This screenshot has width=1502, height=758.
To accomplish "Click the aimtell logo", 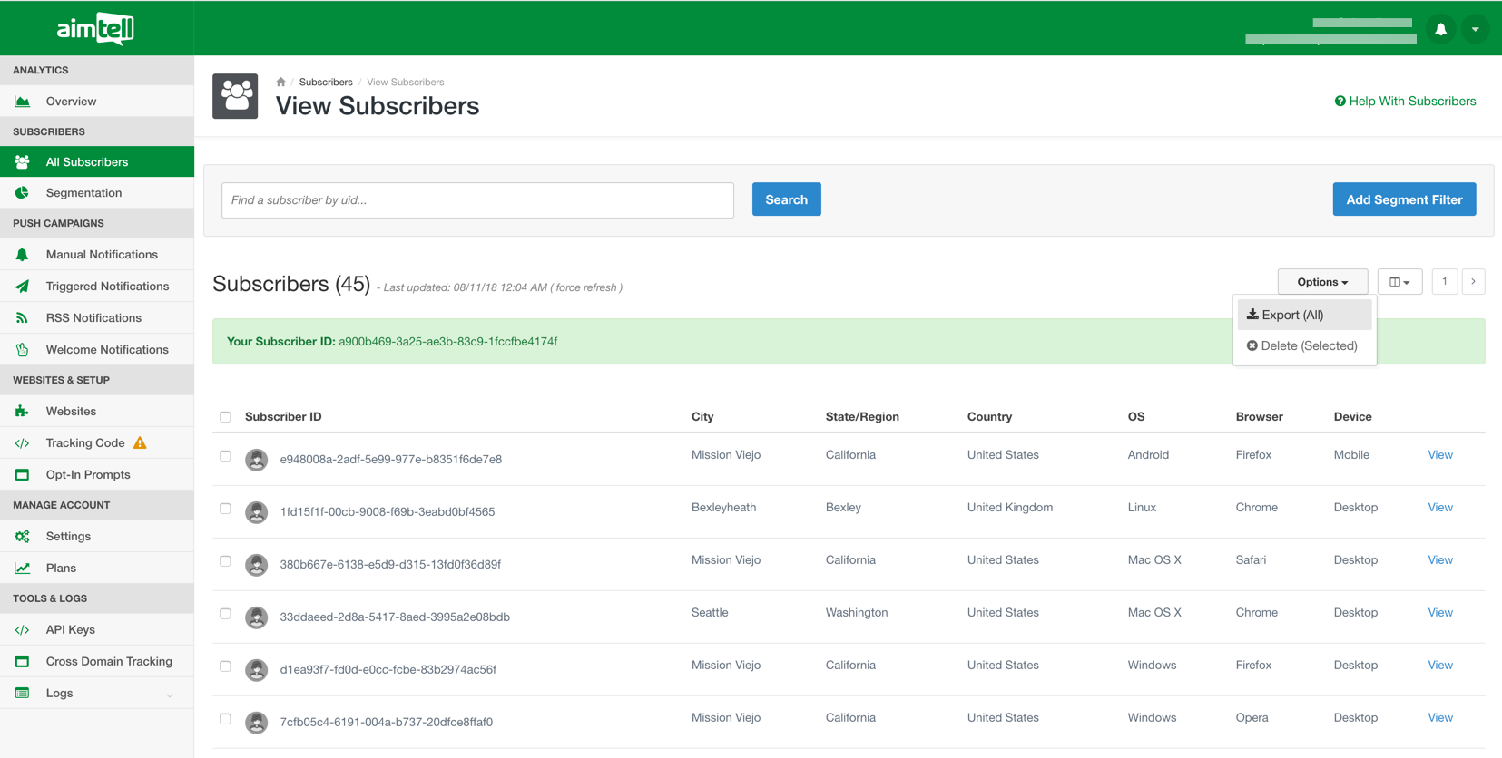I will (95, 28).
